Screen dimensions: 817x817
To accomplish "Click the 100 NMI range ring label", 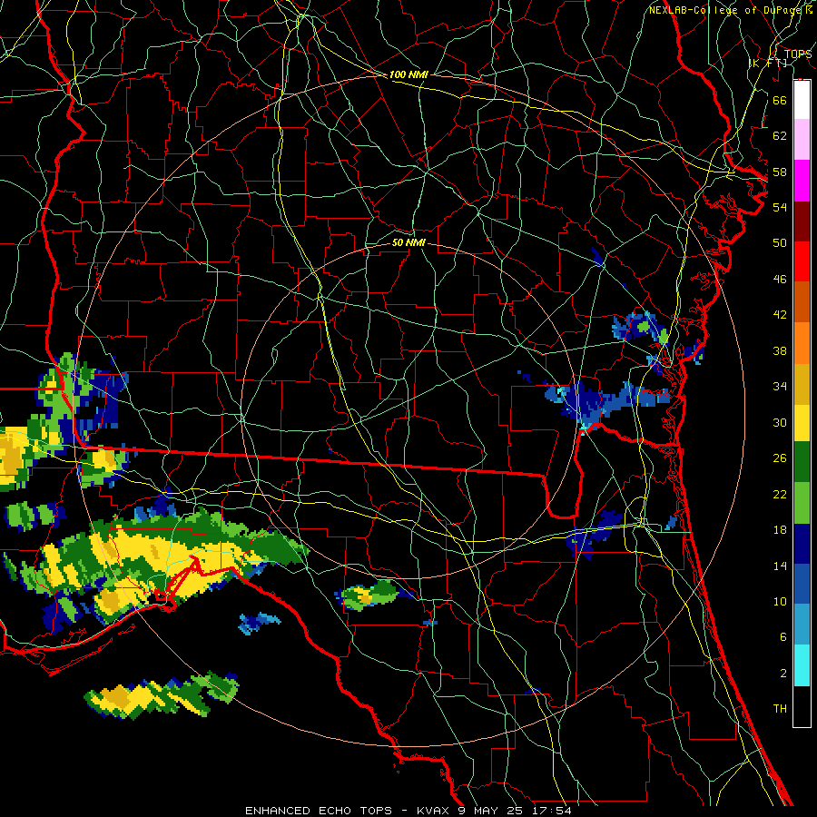I will pos(408,75).
